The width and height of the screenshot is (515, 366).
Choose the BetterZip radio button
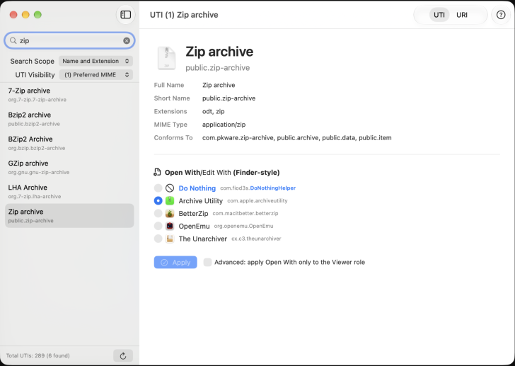click(x=158, y=213)
